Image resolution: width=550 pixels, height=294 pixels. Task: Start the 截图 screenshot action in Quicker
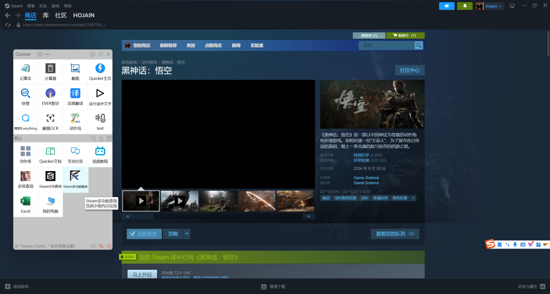coord(75,72)
